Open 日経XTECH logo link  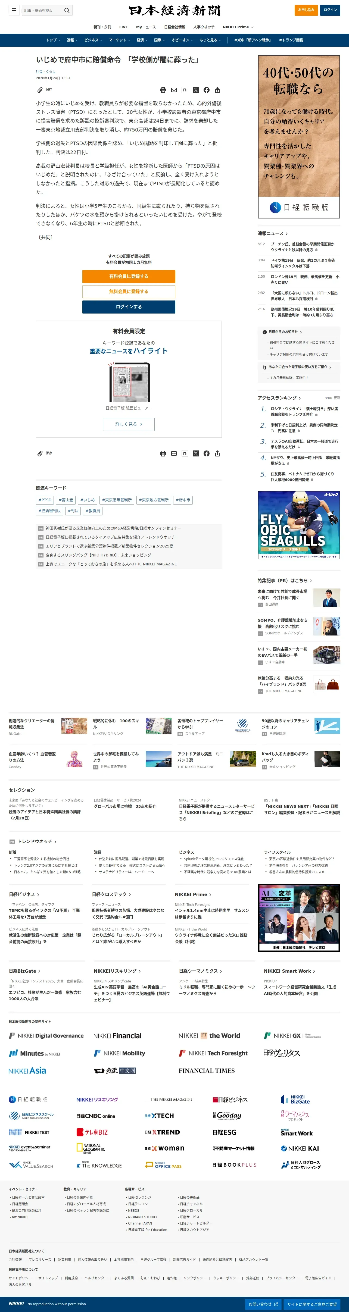click(159, 1115)
